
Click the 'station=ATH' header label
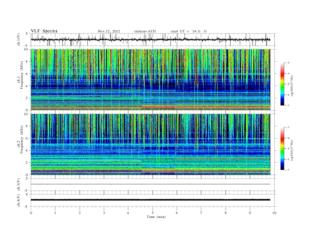[x=145, y=31]
